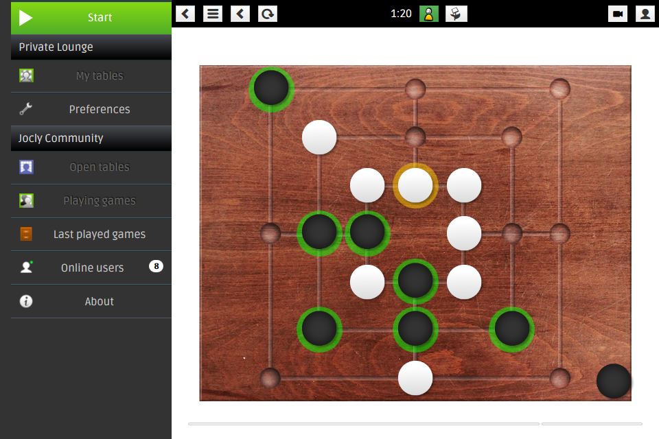Click the back arrow next to the reload icon
The image size is (659, 439).
click(240, 14)
